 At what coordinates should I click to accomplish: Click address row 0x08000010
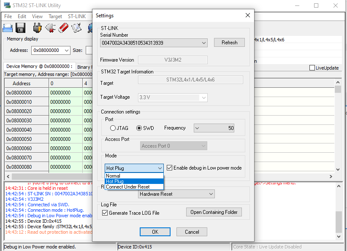coord(27,102)
